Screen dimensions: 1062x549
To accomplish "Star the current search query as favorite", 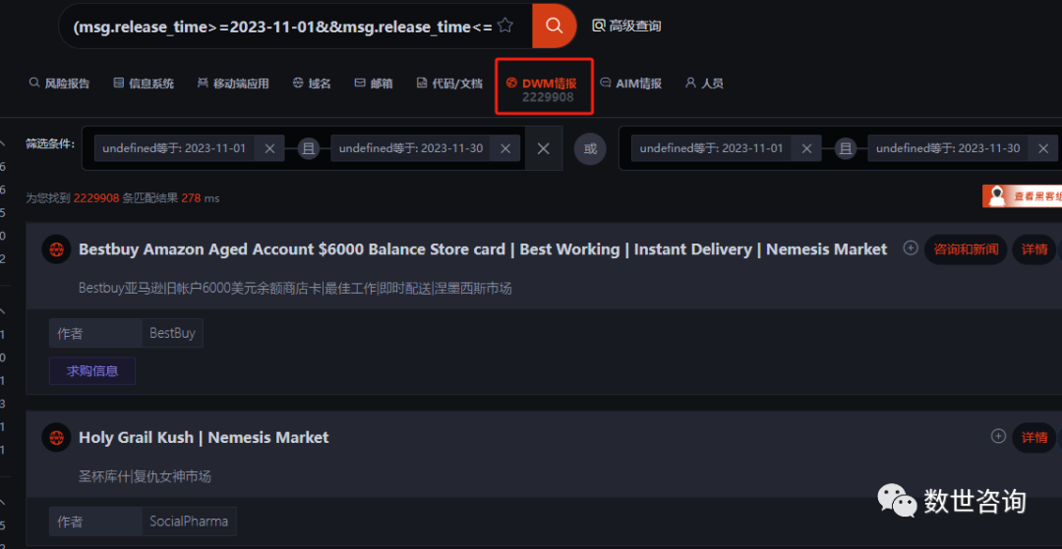I will (504, 26).
